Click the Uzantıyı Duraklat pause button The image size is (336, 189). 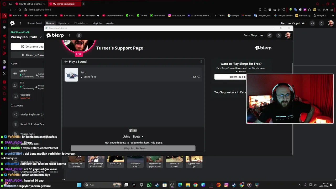tap(27, 55)
